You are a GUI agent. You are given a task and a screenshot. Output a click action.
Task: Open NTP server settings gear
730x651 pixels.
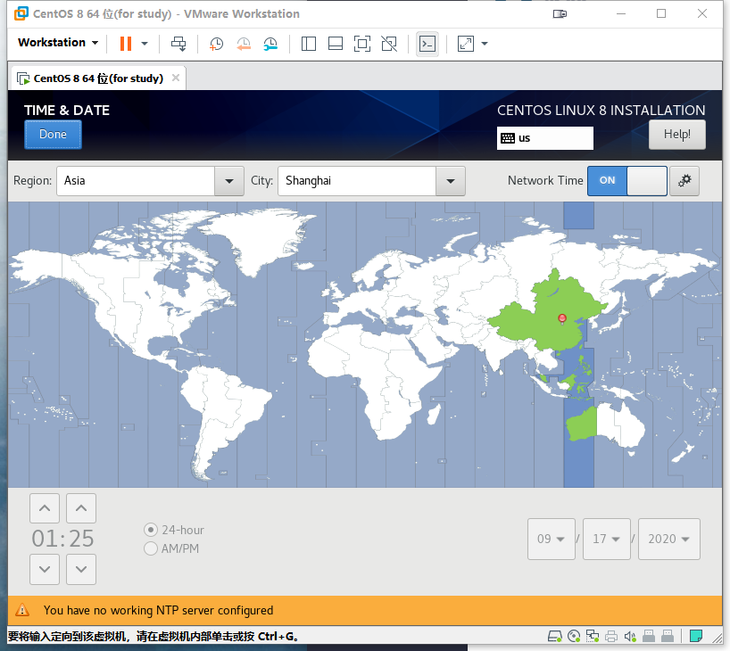[684, 180]
